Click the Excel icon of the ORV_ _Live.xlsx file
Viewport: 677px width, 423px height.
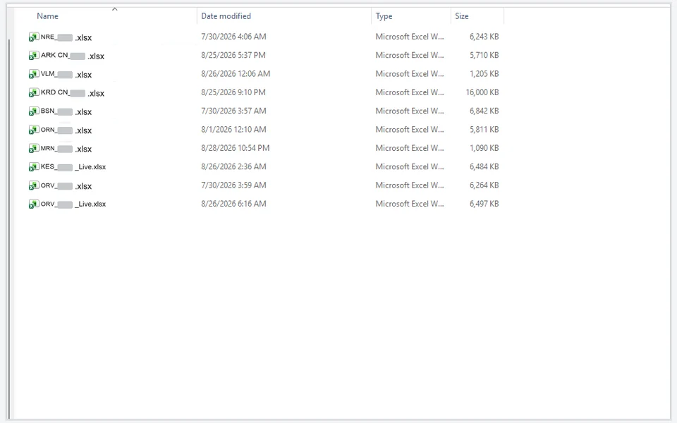34,204
